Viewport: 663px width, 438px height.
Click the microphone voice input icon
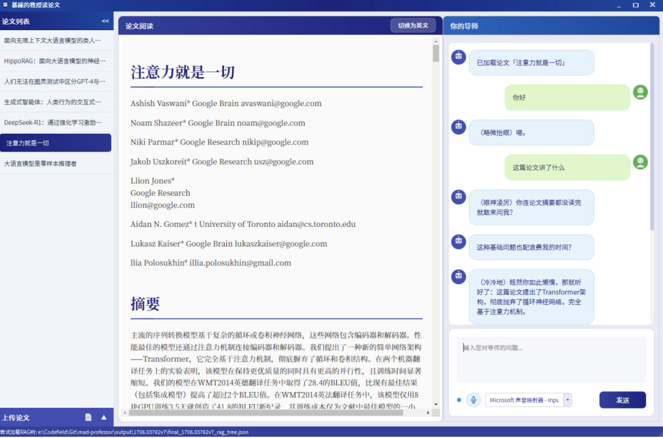click(473, 399)
